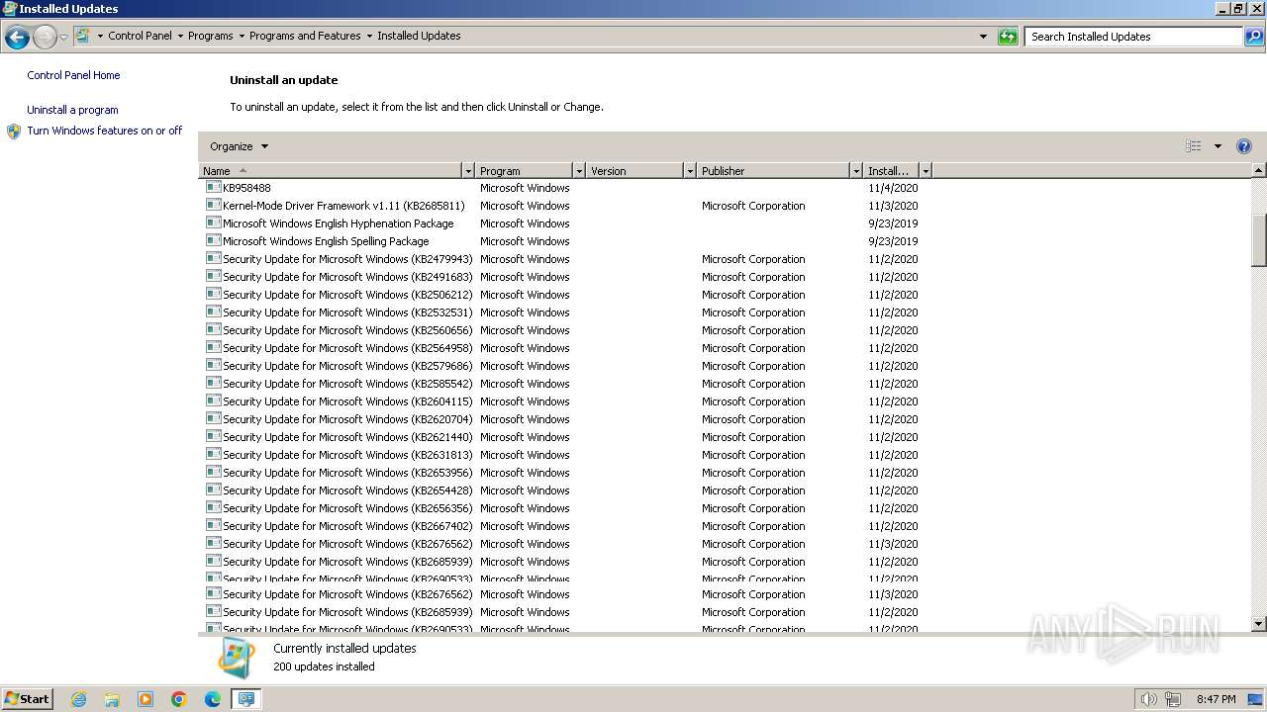Image resolution: width=1267 pixels, height=712 pixels.
Task: Open Control Panel Home link
Action: (x=73, y=75)
